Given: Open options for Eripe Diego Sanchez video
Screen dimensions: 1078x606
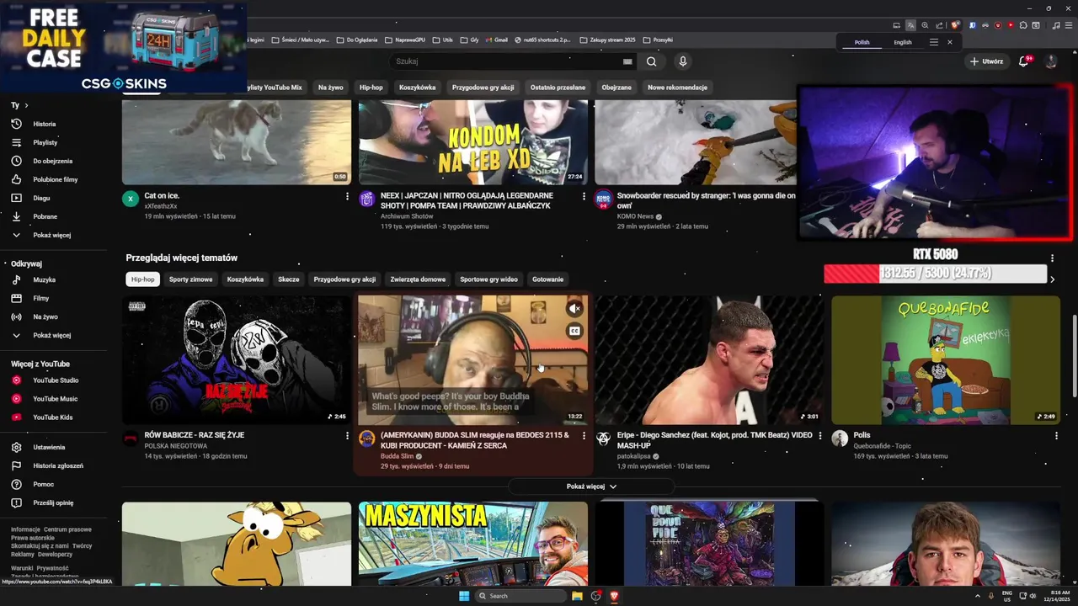Looking at the screenshot, I should (820, 436).
